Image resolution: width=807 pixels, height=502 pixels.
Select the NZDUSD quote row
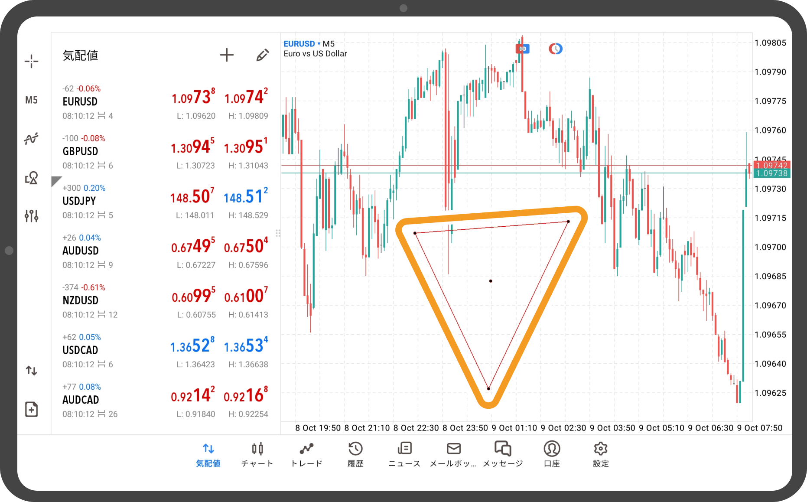[166, 301]
